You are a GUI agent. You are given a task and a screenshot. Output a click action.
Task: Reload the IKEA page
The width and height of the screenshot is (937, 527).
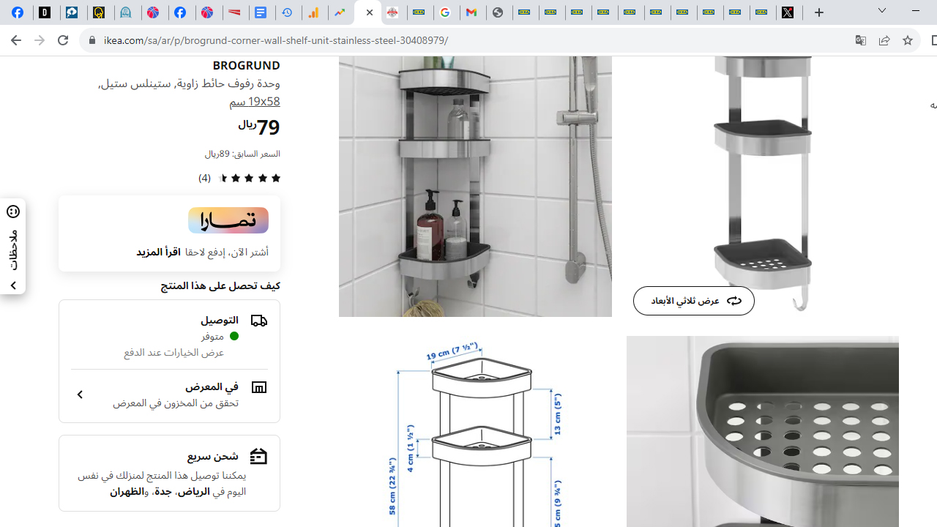[63, 40]
